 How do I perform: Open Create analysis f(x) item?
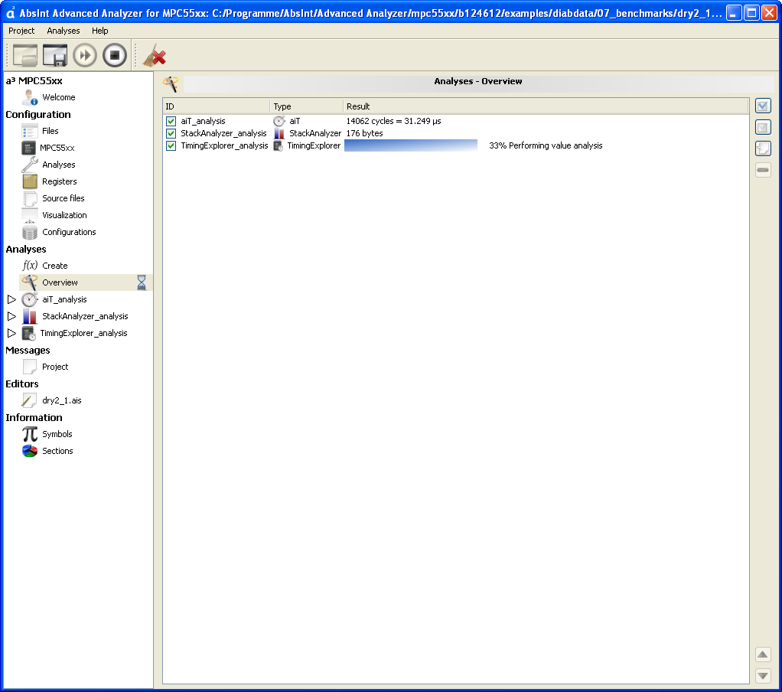pyautogui.click(x=55, y=266)
